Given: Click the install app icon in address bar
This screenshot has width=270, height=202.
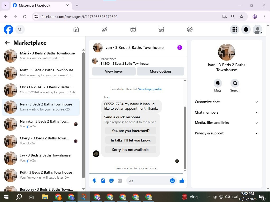Looking at the screenshot, I should tap(224, 17).
